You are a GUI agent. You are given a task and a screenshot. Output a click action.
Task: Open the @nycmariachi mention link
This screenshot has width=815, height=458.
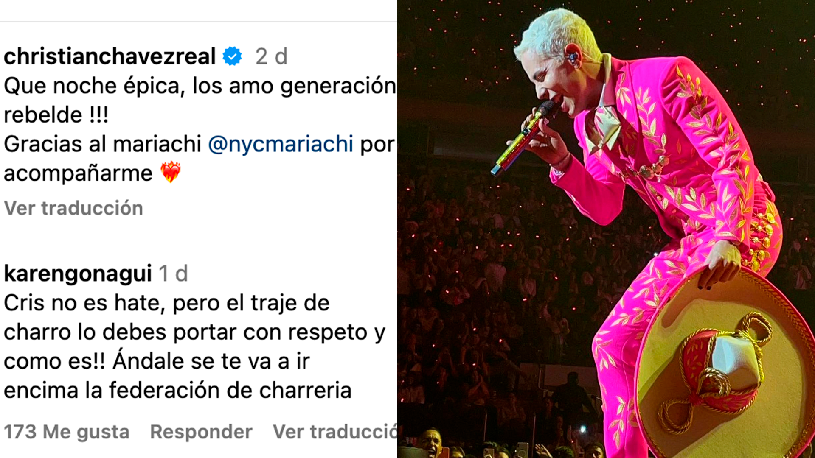pos(281,144)
